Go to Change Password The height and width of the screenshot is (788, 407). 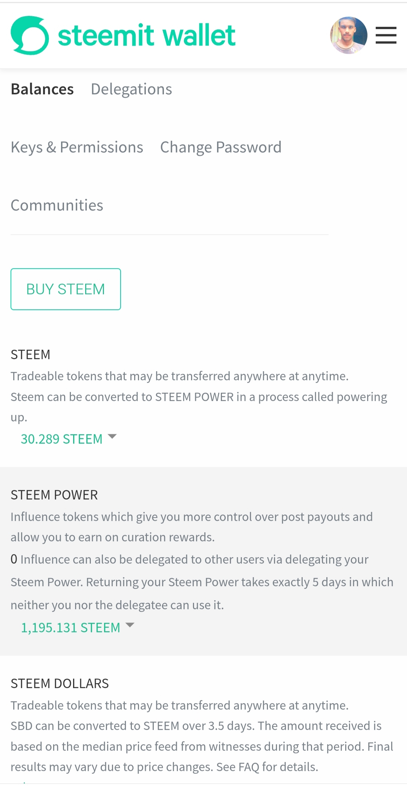(221, 147)
